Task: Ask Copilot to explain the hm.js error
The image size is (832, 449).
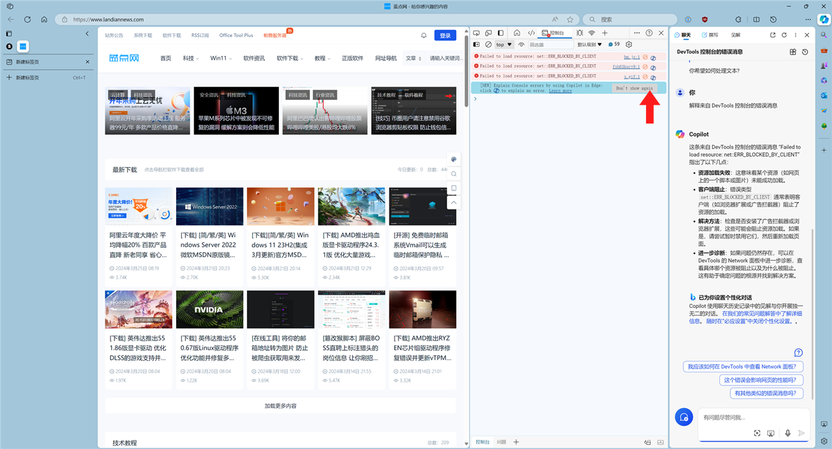Action: tap(653, 57)
